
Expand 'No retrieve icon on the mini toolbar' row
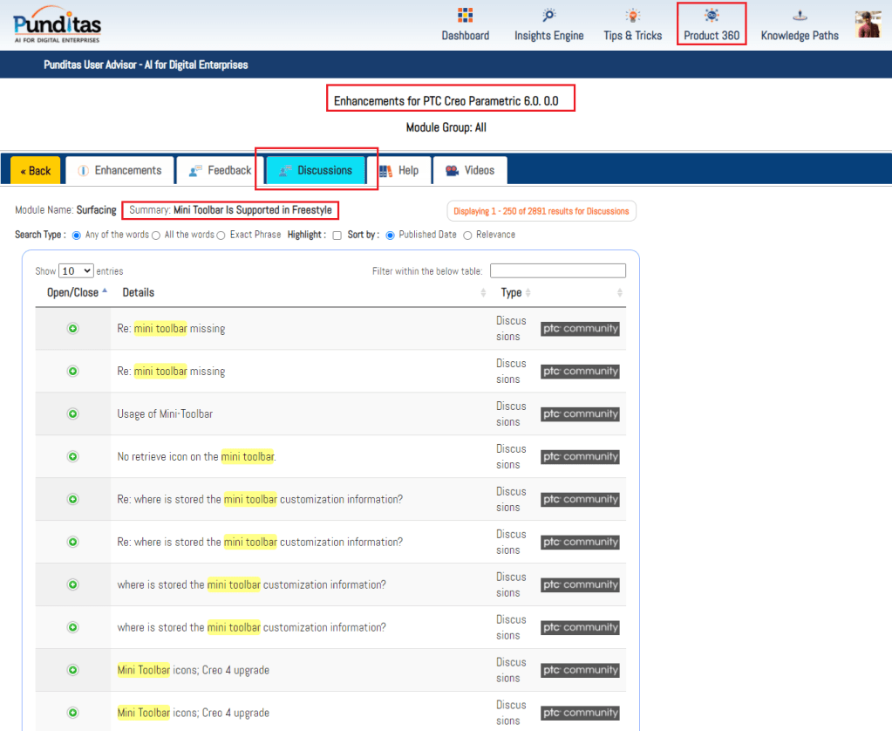[73, 456]
